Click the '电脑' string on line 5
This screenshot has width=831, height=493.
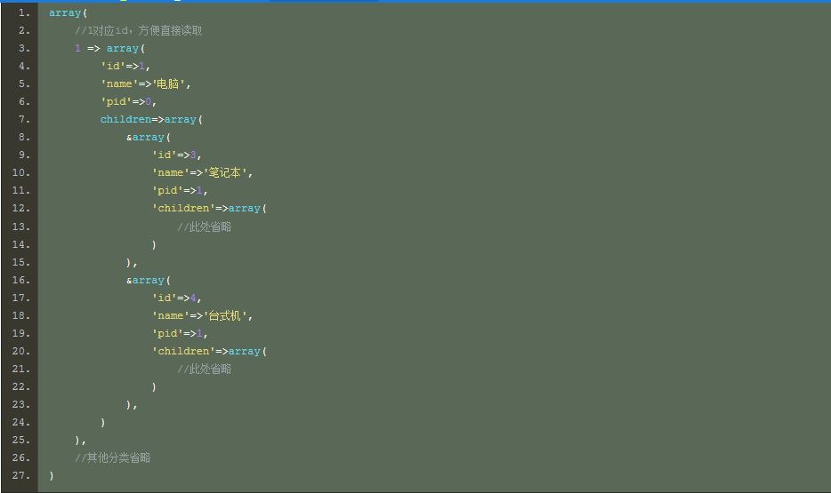tap(170, 83)
